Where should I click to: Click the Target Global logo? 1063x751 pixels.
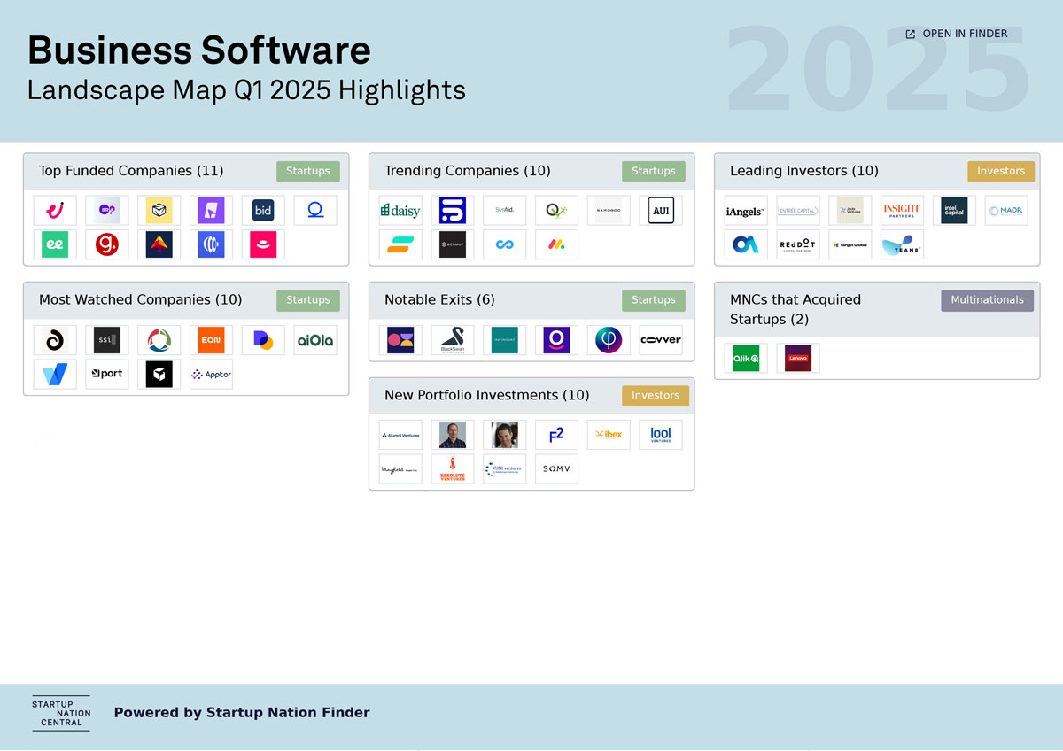(x=850, y=244)
